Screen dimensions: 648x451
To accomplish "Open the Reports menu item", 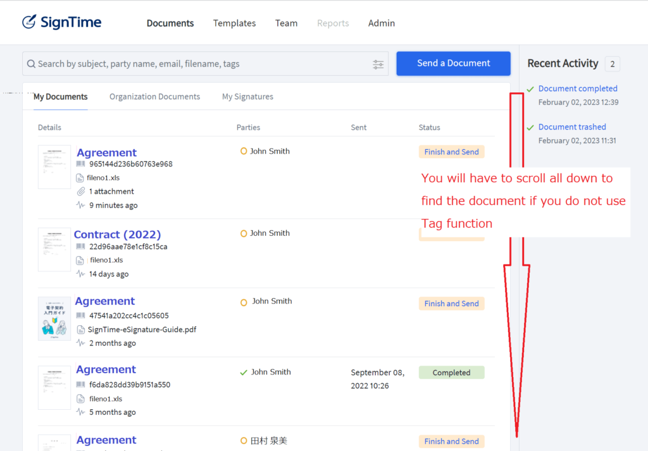I will tap(333, 23).
